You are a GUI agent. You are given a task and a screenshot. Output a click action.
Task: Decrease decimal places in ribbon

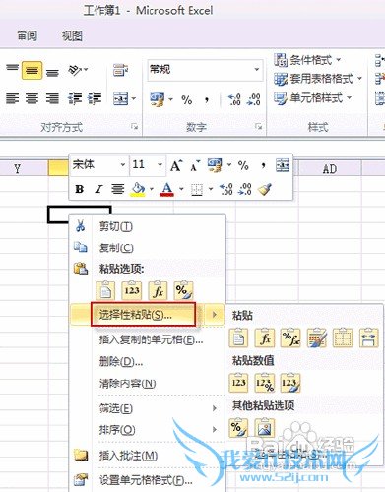tap(254, 99)
